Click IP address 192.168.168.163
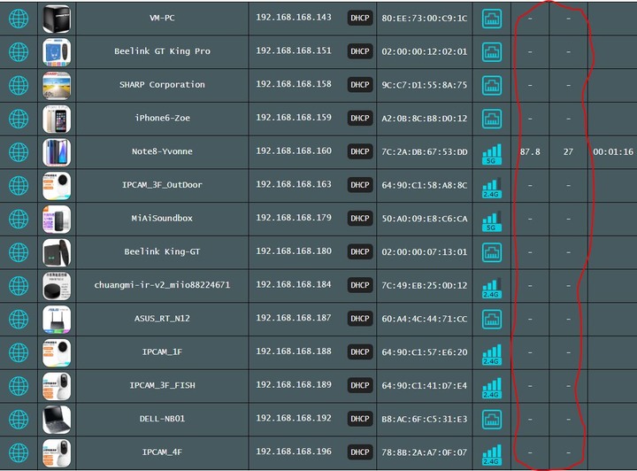The width and height of the screenshot is (637, 471). [294, 184]
